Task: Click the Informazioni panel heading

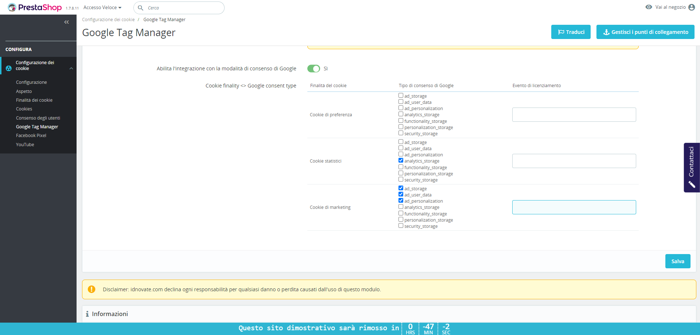Action: 110,314
